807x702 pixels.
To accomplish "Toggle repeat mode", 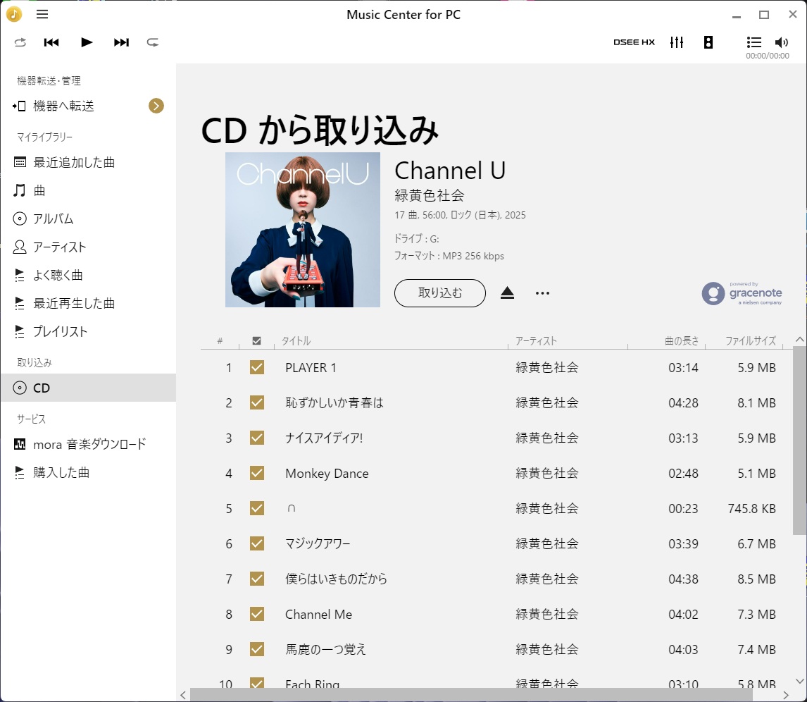I will point(153,42).
